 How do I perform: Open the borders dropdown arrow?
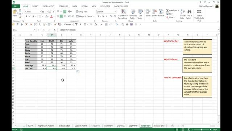coord(42,16)
